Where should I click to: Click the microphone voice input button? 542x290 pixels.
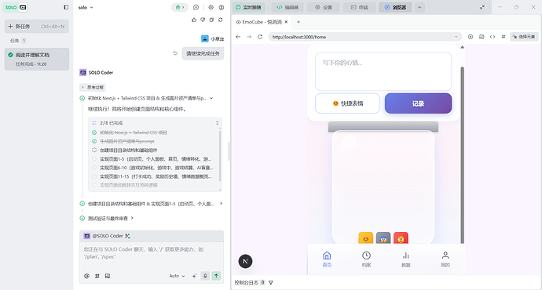(205, 276)
